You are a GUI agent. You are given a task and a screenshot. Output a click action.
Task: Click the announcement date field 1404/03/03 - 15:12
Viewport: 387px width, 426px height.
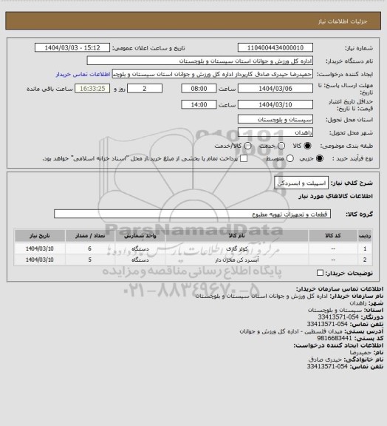pos(72,47)
